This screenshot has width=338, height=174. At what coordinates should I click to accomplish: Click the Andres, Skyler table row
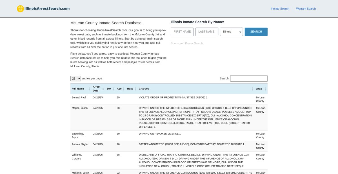pyautogui.click(x=169, y=146)
